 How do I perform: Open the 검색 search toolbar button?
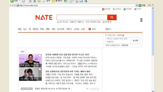46,1
